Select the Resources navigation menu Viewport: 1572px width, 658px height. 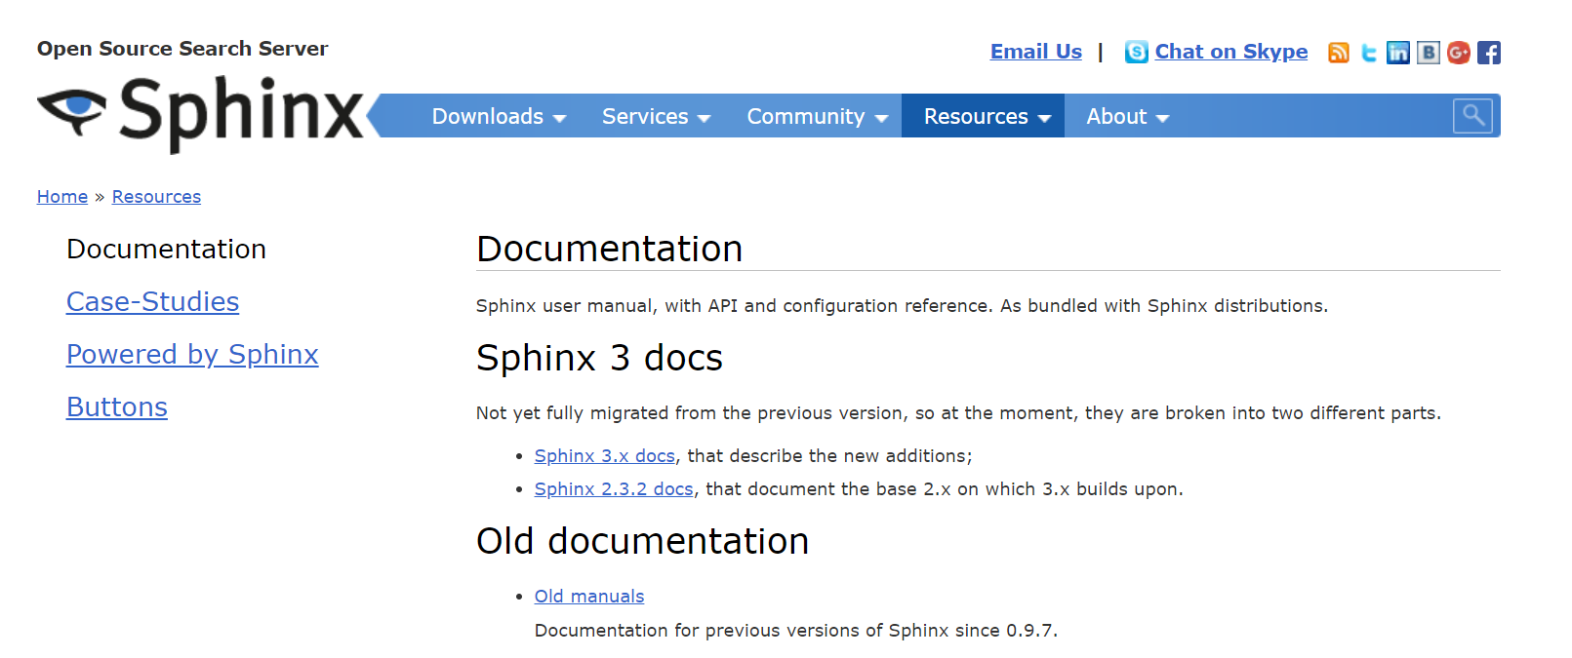coord(987,117)
